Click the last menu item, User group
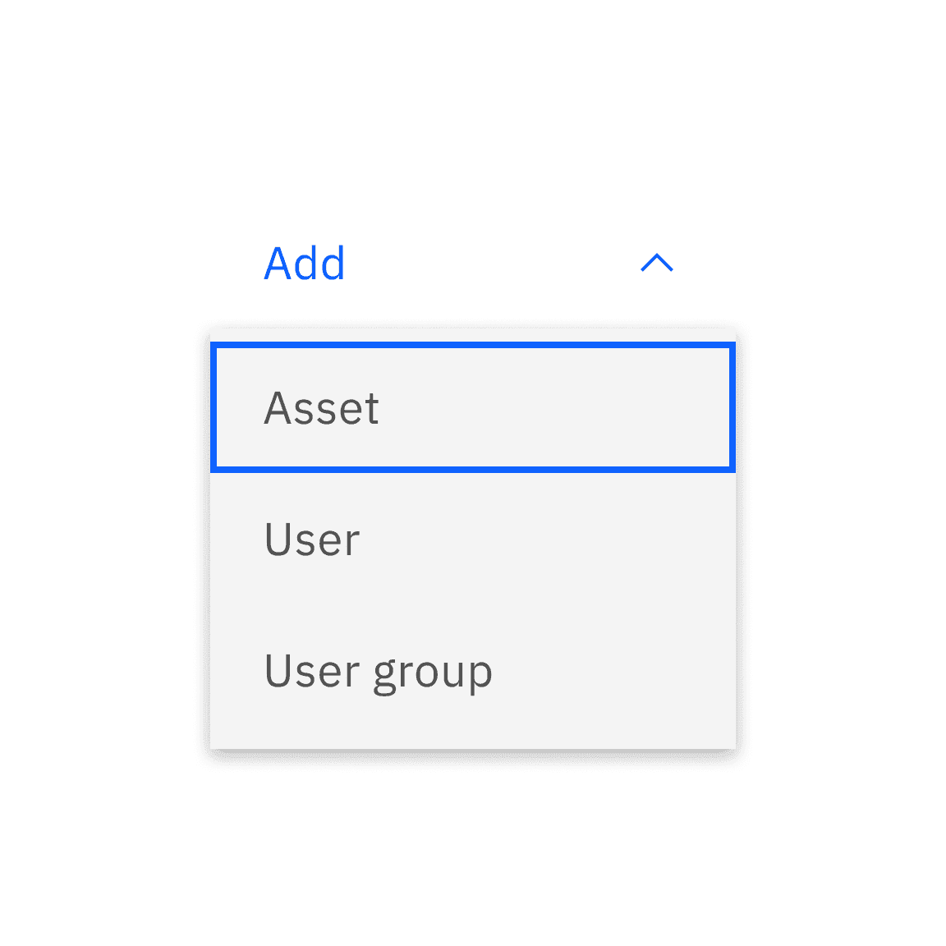This screenshot has width=946, height=946. pyautogui.click(x=472, y=671)
